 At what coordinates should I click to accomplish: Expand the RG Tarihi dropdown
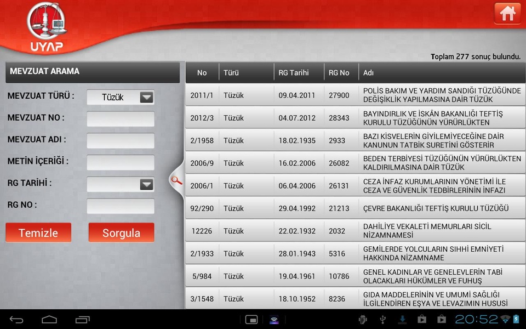[121, 184]
